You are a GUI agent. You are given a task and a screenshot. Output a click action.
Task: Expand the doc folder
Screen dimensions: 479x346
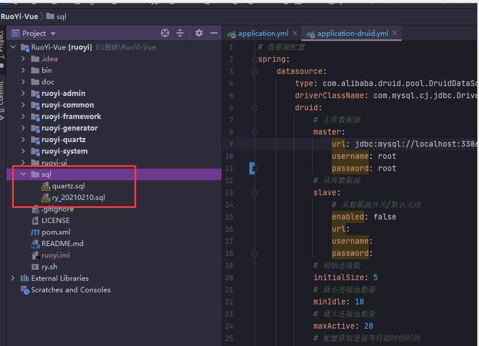point(23,82)
